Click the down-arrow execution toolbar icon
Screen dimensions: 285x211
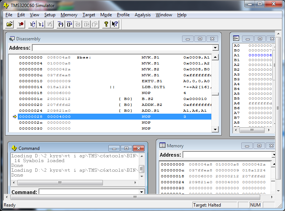pos(41,24)
